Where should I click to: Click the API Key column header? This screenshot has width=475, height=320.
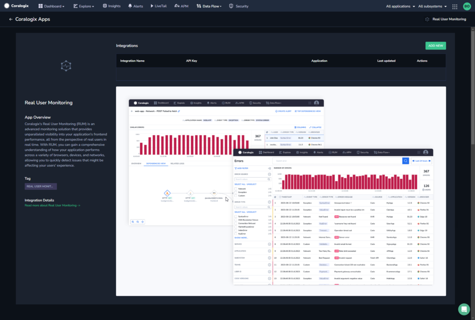[x=192, y=61]
